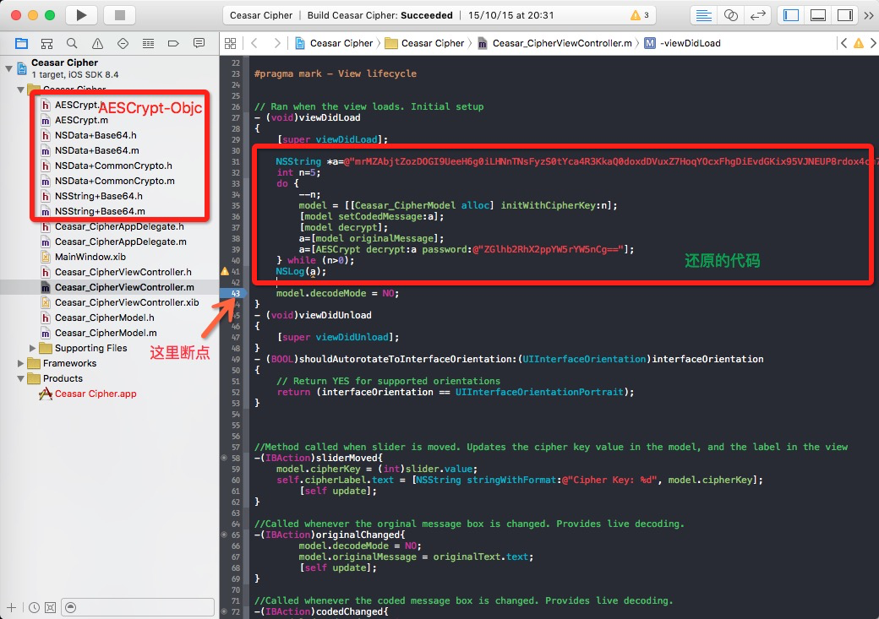The width and height of the screenshot is (879, 619).
Task: Open the Ceasar Cipher project breadcrumb
Action: click(x=334, y=43)
